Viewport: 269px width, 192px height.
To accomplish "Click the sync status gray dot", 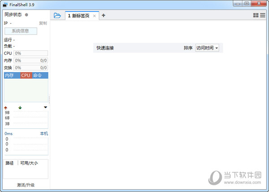I will 26,15.
